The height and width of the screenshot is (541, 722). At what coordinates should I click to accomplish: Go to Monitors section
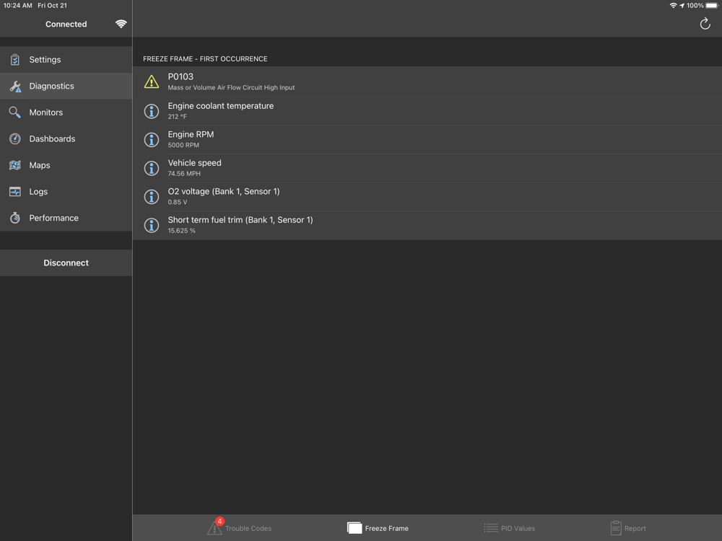click(66, 113)
